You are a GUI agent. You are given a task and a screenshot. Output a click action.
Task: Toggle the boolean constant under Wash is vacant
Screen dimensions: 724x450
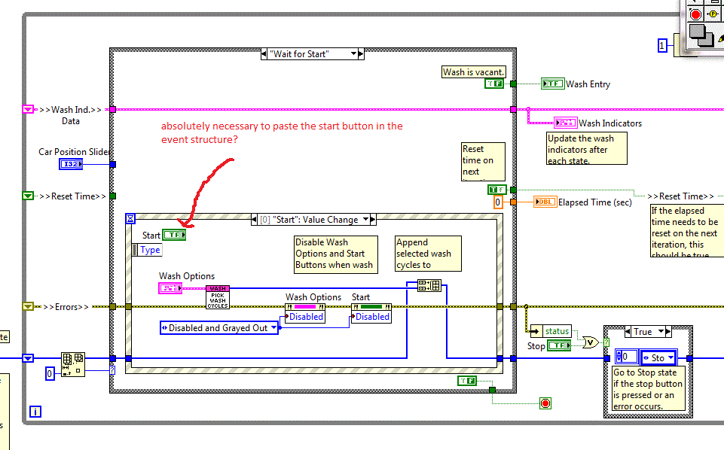494,84
